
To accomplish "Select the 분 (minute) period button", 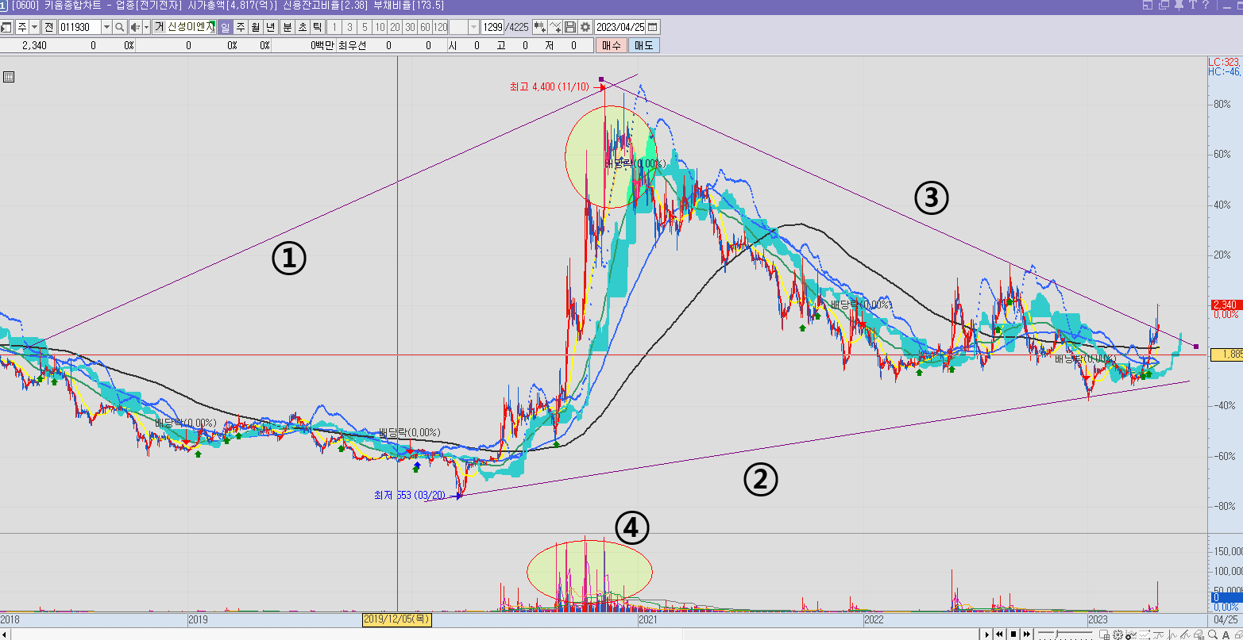I will 288,27.
